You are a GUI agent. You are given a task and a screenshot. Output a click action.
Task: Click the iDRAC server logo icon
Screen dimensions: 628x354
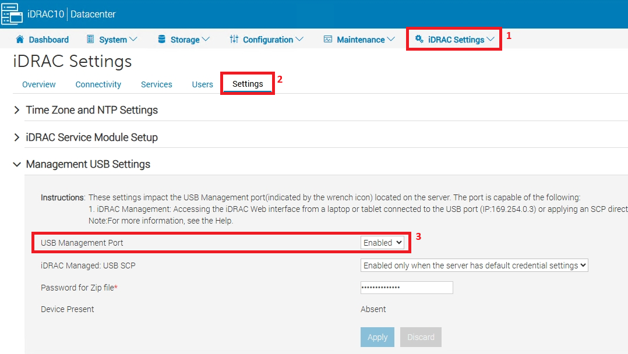tap(12, 14)
